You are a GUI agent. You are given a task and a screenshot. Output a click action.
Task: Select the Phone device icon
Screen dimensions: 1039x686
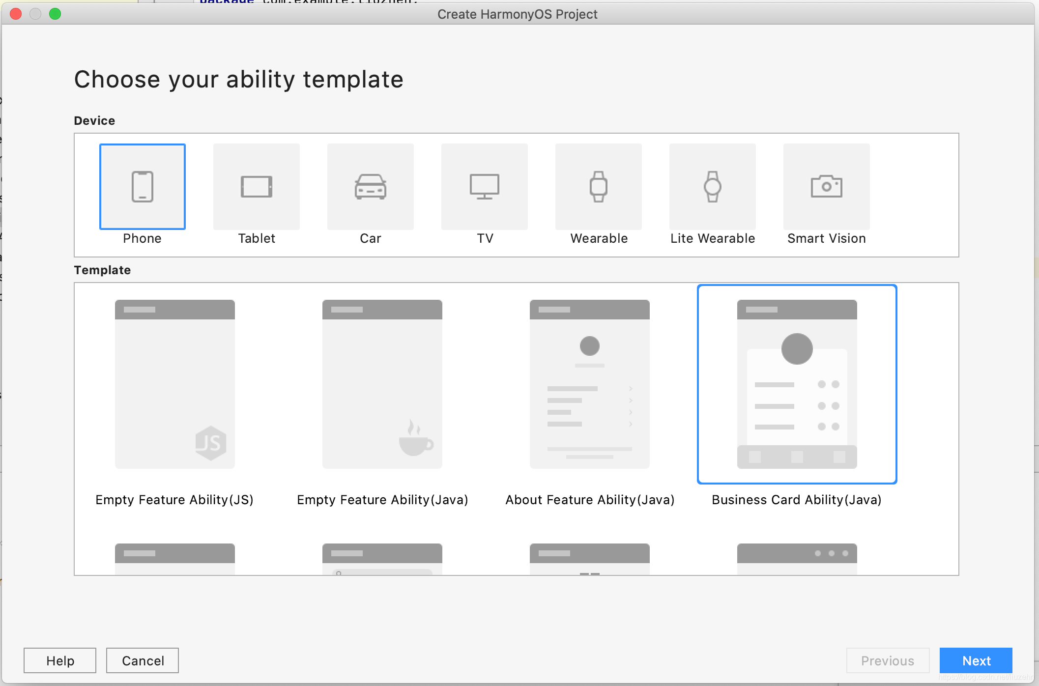[x=143, y=187]
